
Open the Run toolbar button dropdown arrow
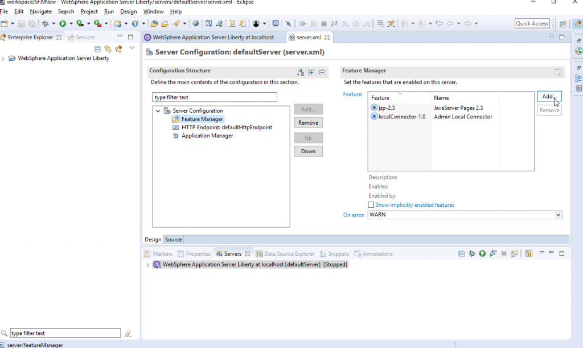[71, 23]
